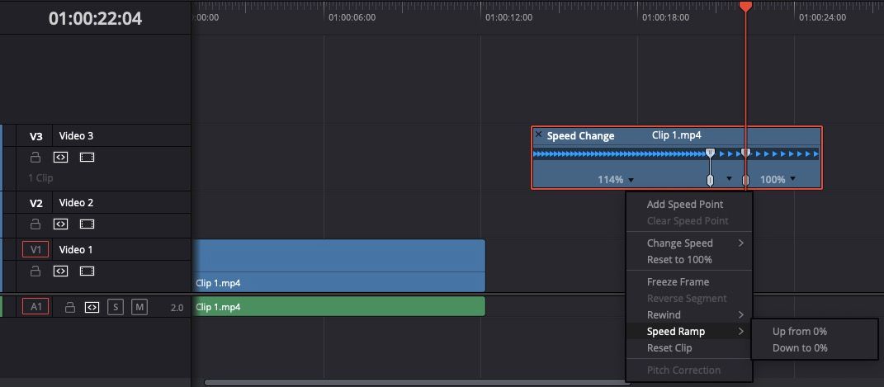Lock the Video 3 track
The image size is (884, 387).
(x=35, y=157)
